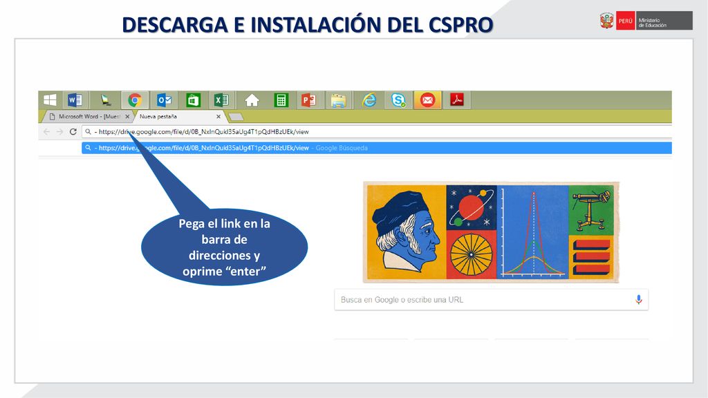Click the Google Doodle illustration
This screenshot has height=398, width=708.
pos(491,232)
